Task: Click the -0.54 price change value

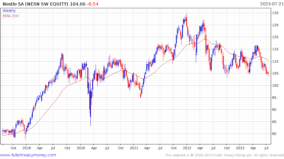Action: click(x=92, y=4)
